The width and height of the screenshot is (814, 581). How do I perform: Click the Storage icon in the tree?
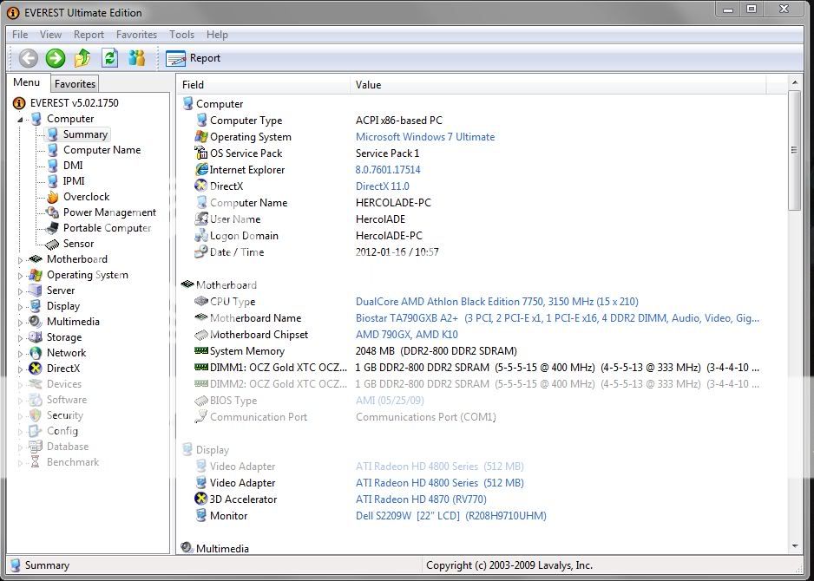click(36, 337)
